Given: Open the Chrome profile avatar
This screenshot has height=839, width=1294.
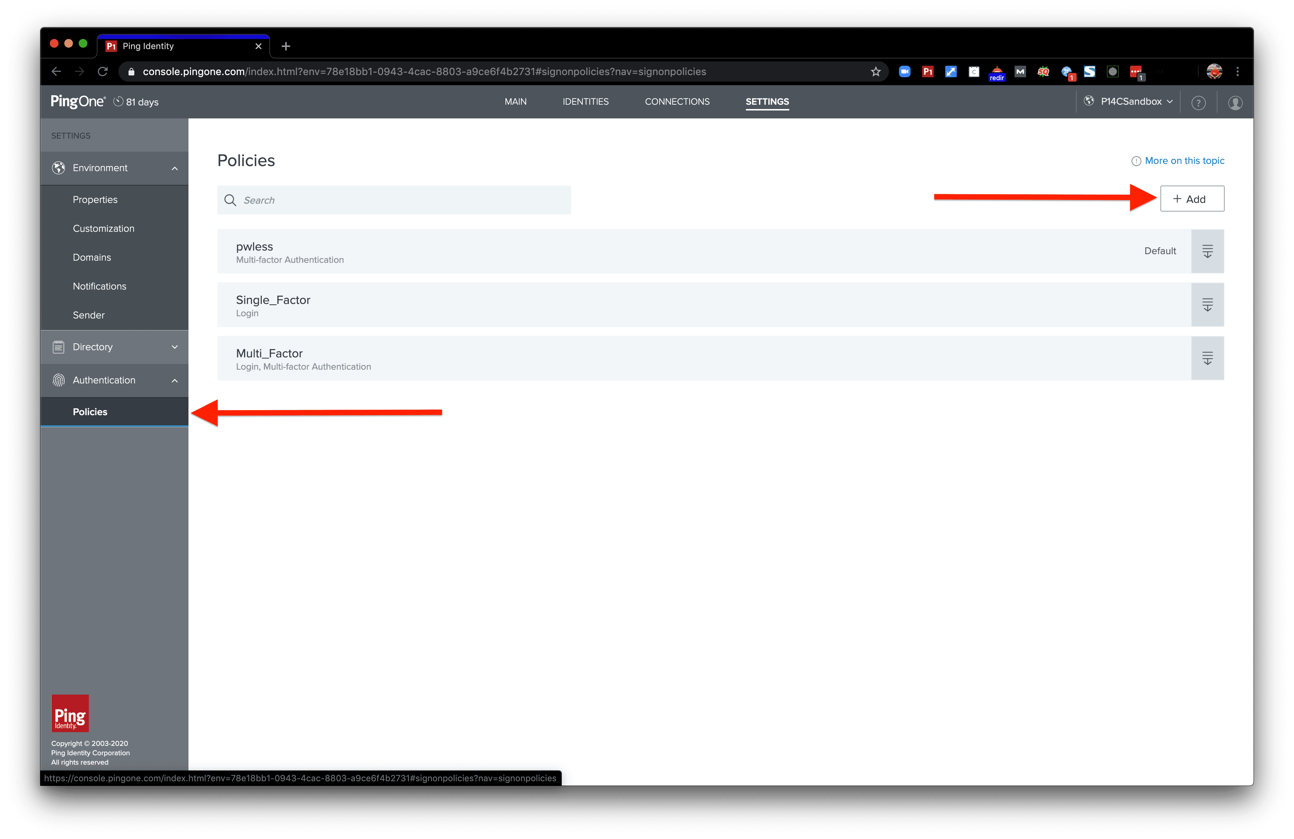Looking at the screenshot, I should click(x=1214, y=71).
